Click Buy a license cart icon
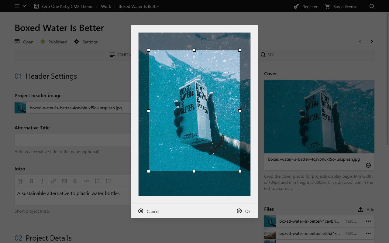 coord(327,6)
